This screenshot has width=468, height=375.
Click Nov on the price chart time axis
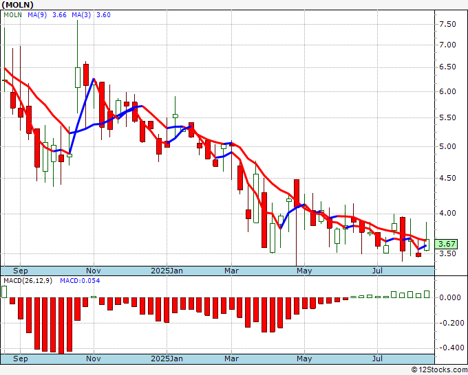pos(94,271)
